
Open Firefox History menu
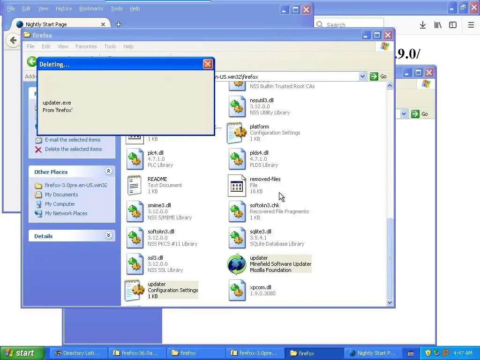(64, 8)
